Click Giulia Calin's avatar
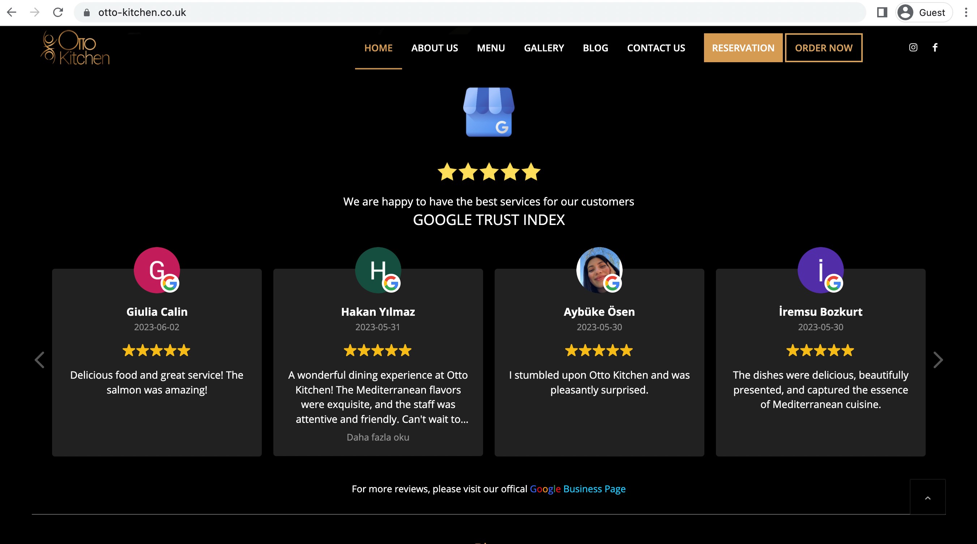Viewport: 977px width, 544px height. (157, 270)
